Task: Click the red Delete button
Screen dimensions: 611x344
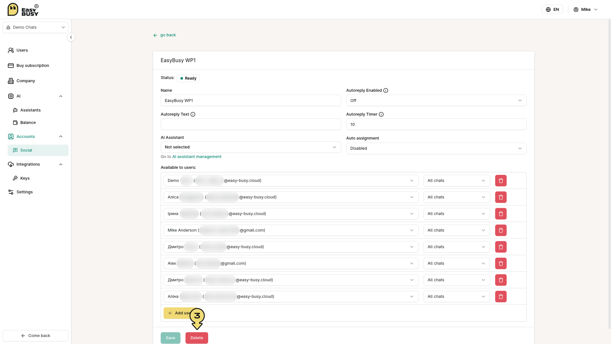Action: [197, 338]
